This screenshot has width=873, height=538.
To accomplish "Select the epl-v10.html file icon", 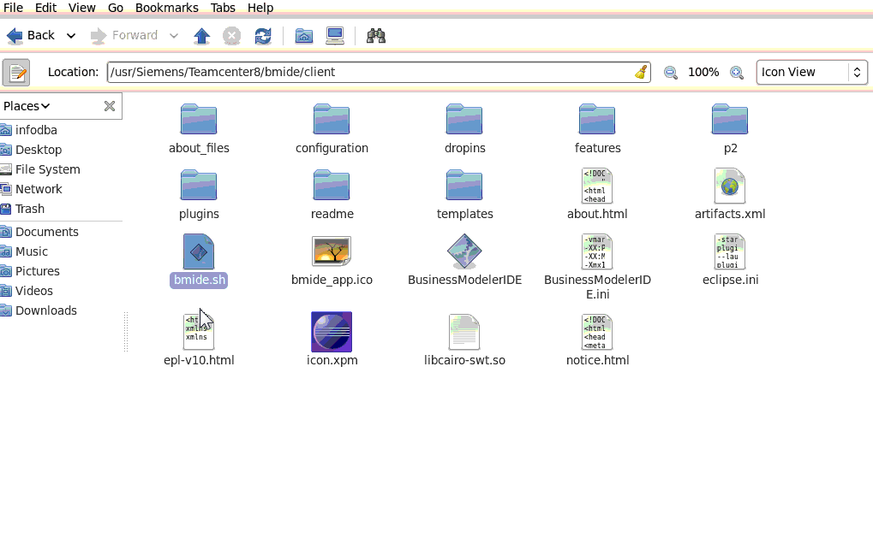I will (199, 332).
